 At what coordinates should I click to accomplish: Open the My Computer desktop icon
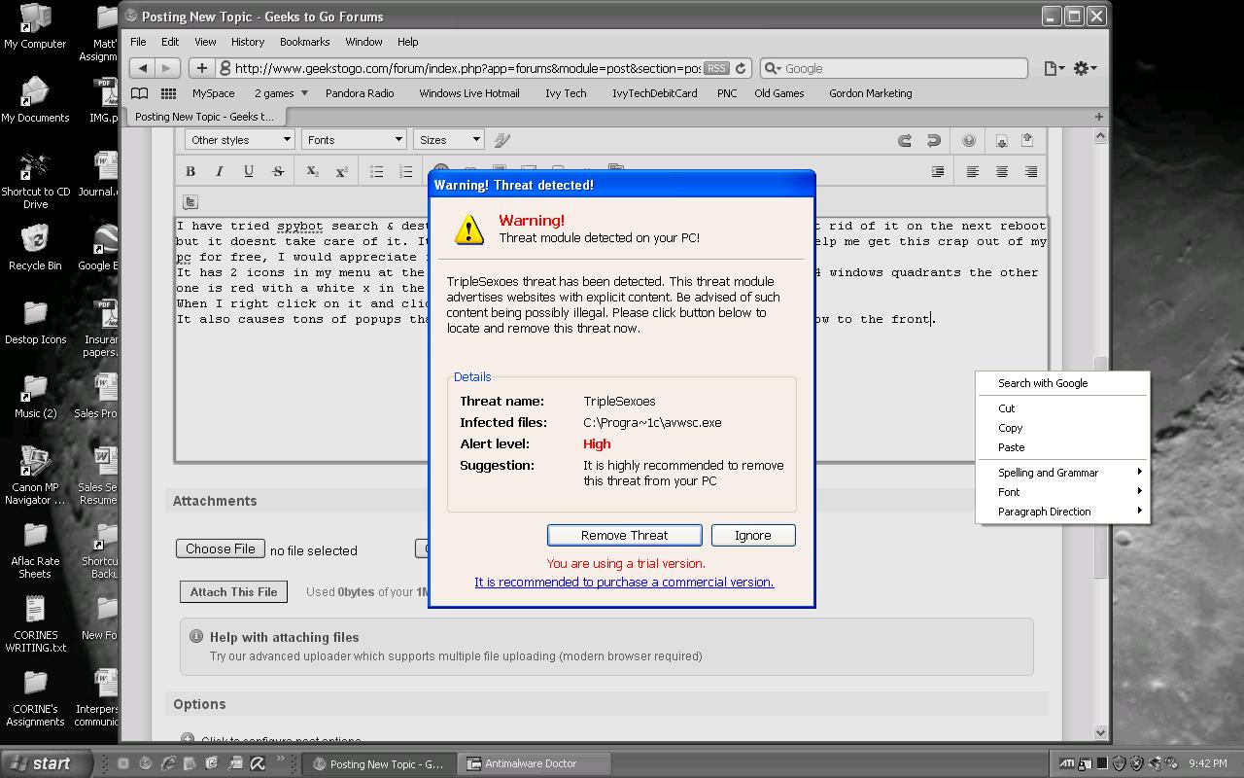click(35, 26)
